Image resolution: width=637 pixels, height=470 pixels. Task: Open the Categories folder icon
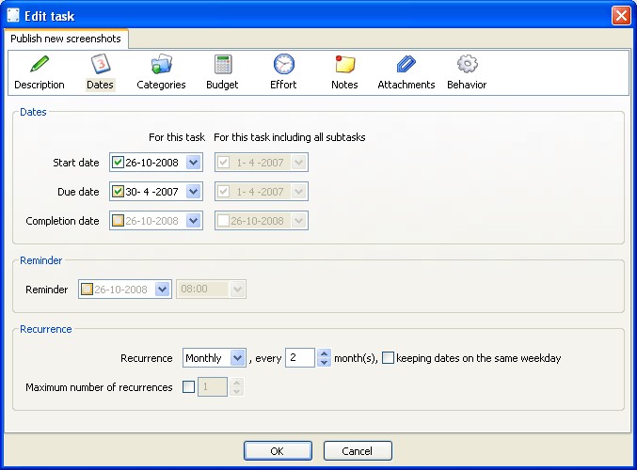pos(161,65)
